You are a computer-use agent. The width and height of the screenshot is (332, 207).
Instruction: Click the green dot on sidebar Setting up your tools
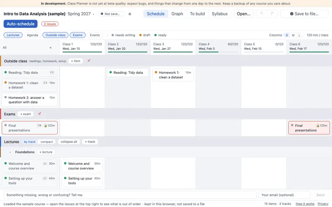(5, 178)
